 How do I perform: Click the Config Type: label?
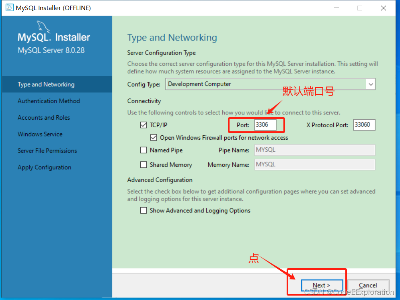[x=144, y=84]
